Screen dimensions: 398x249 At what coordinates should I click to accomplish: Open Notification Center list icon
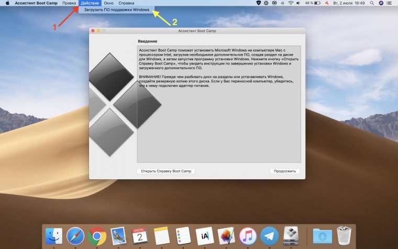389,3
